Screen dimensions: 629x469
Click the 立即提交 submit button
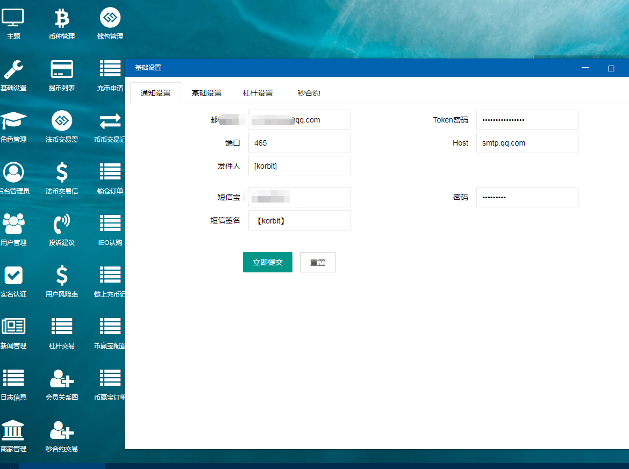click(x=268, y=262)
